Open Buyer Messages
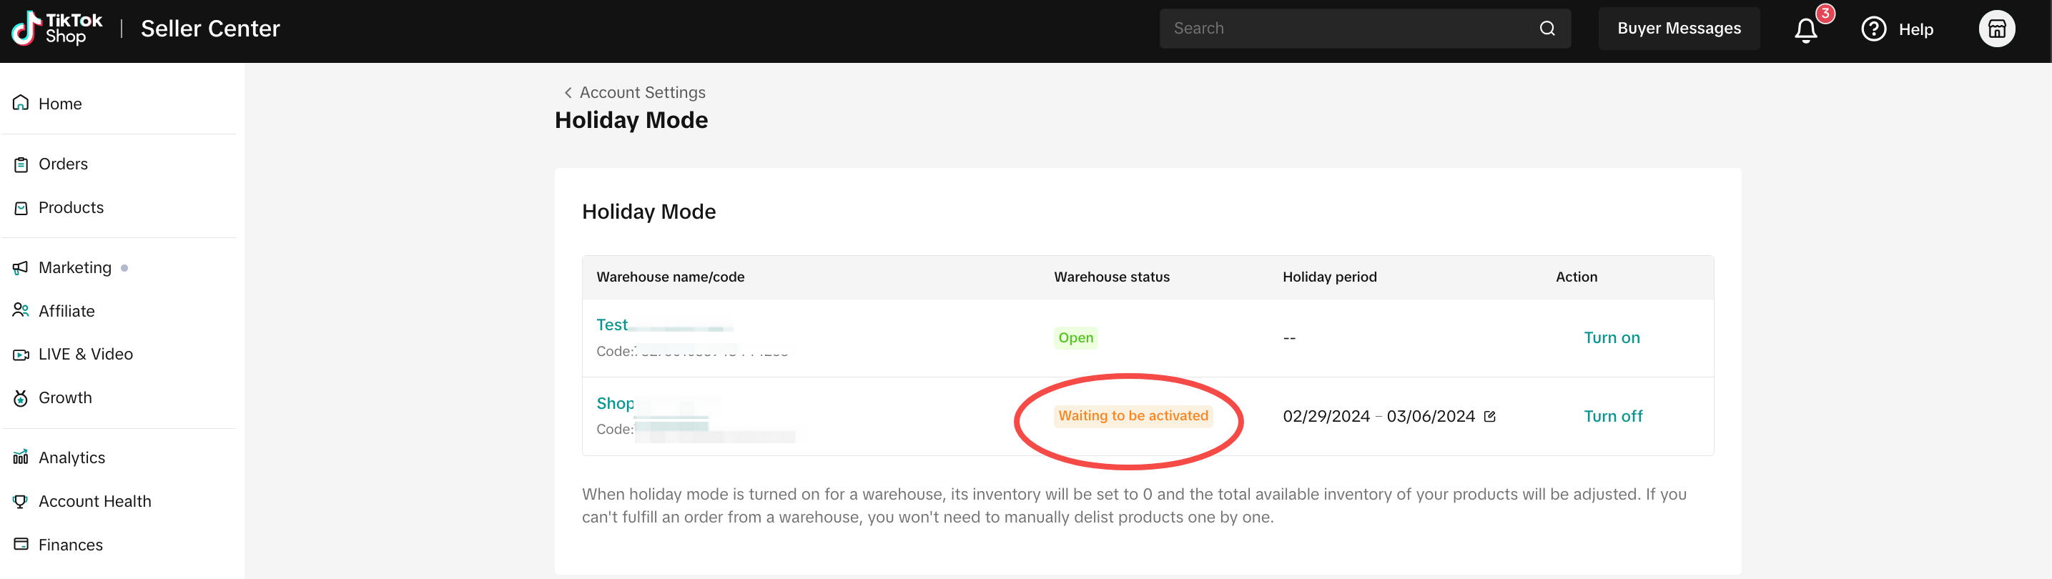 pyautogui.click(x=1678, y=29)
